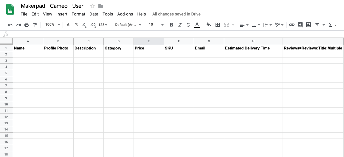Click All changes saved in Drive link

pos(176,14)
